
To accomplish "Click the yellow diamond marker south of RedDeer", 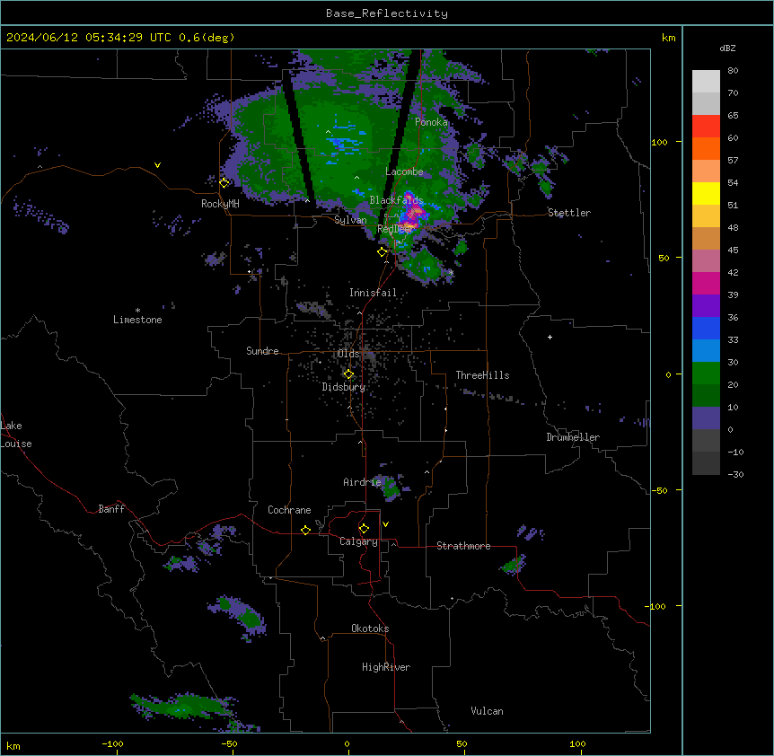I will click(383, 252).
